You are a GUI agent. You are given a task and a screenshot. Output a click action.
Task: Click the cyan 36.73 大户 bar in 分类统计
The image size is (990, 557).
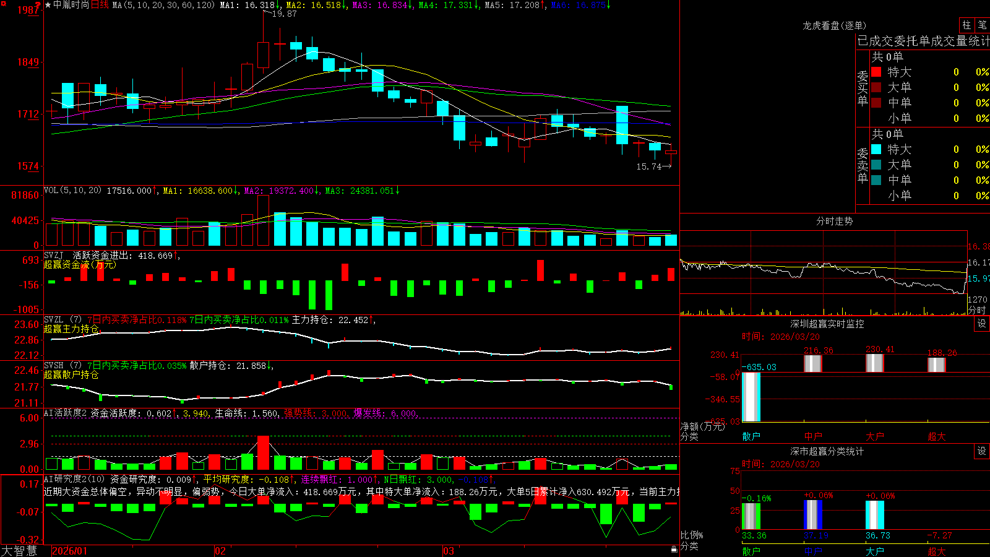coord(875,515)
